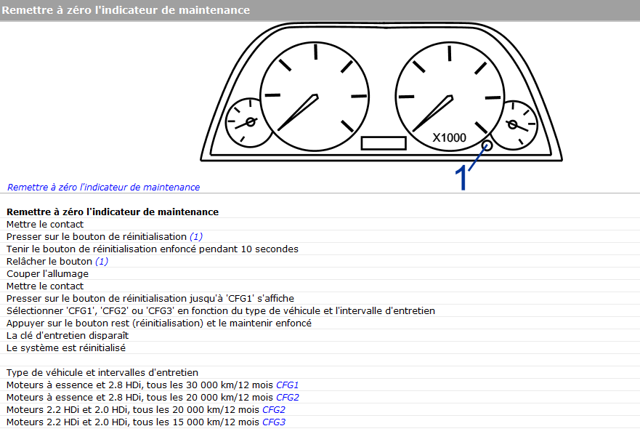
Task: Select the large left speedometer dial
Action: point(315,96)
